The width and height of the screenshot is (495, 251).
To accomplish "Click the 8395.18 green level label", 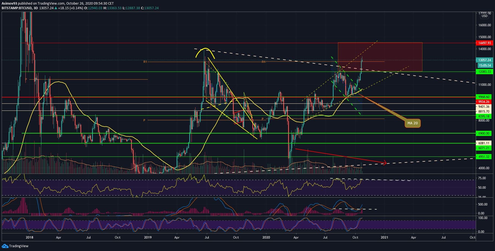I will pyautogui.click(x=484, y=116).
